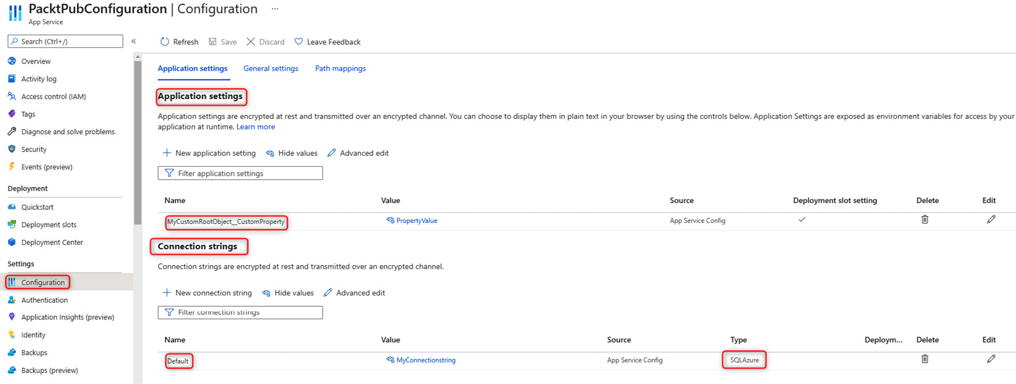Click the Default connection string name
Viewport: 1016px width, 384px height.
point(178,361)
